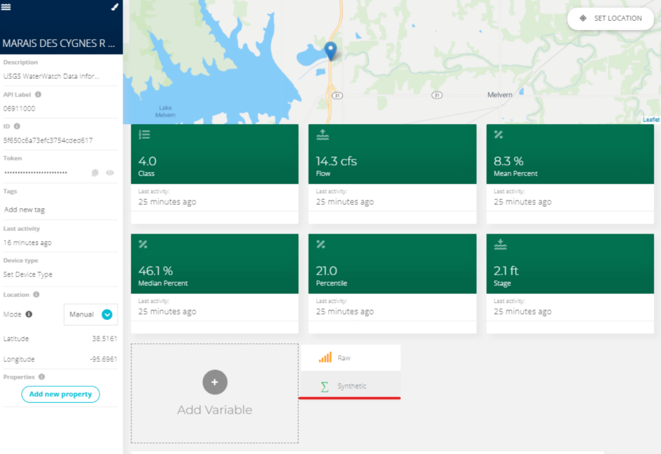
Task: Click info icon next to Mode
Action: tap(29, 314)
